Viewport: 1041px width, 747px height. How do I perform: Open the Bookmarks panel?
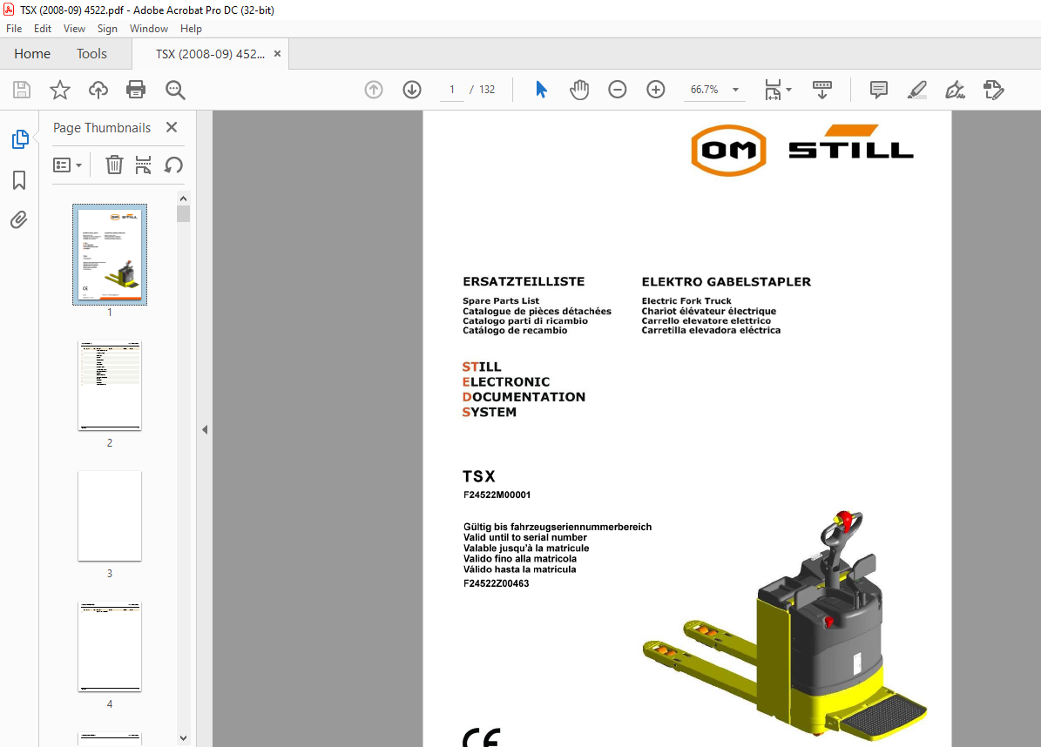pos(19,179)
